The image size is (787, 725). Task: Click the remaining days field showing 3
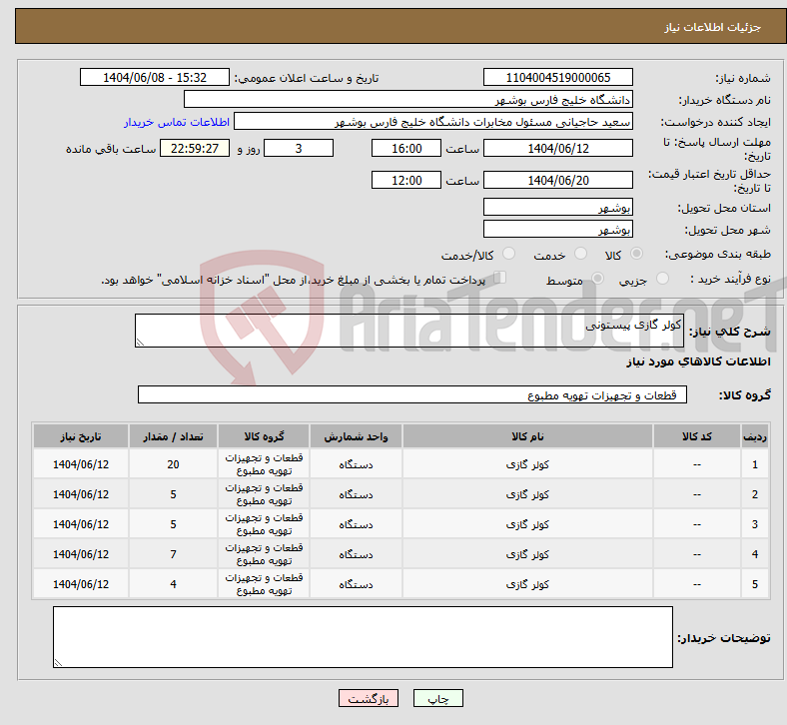tap(299, 148)
